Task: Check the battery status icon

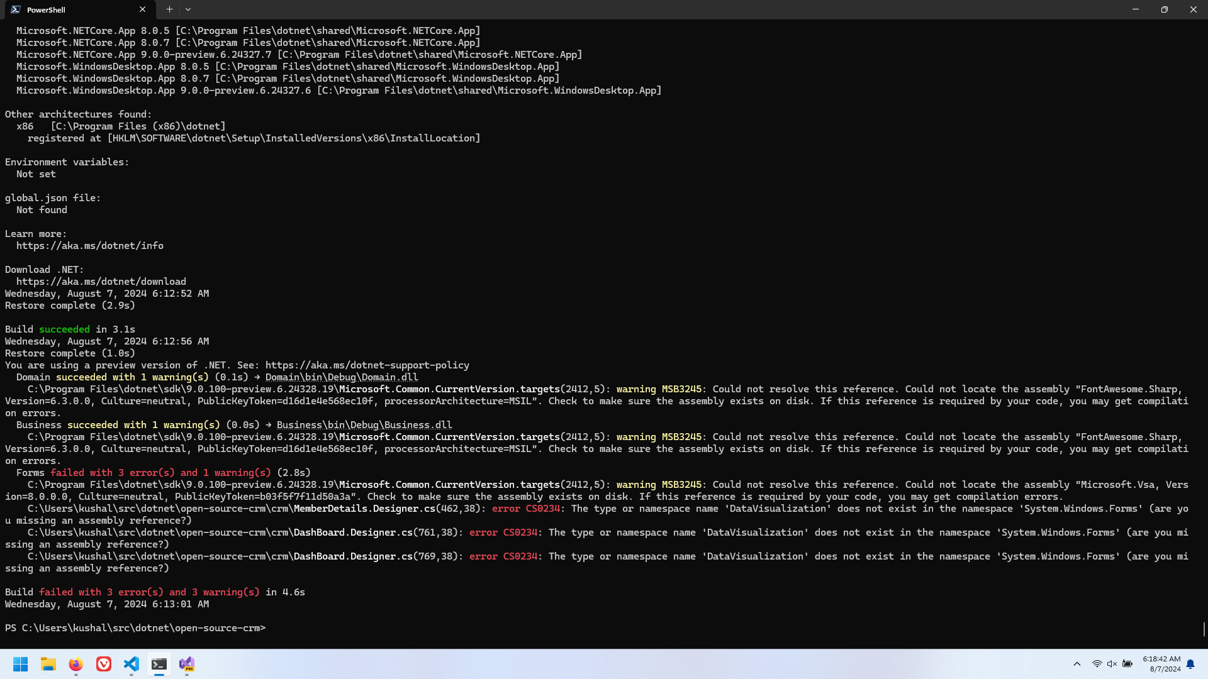Action: pyautogui.click(x=1127, y=664)
